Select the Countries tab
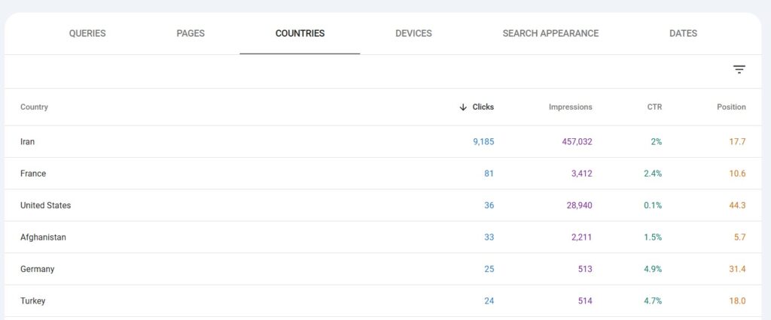771x320 pixels. coord(300,34)
